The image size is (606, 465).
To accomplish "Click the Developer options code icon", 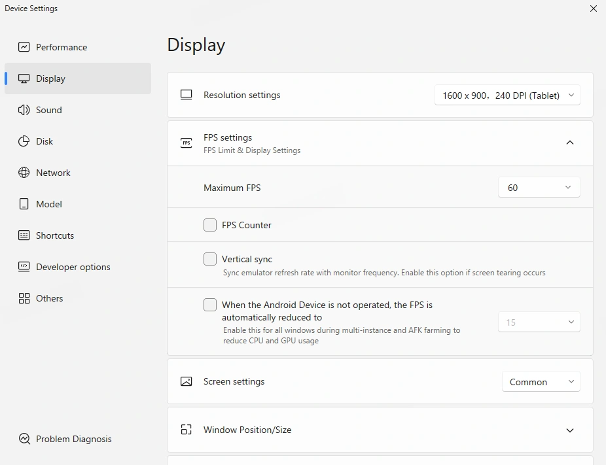I will click(x=24, y=267).
